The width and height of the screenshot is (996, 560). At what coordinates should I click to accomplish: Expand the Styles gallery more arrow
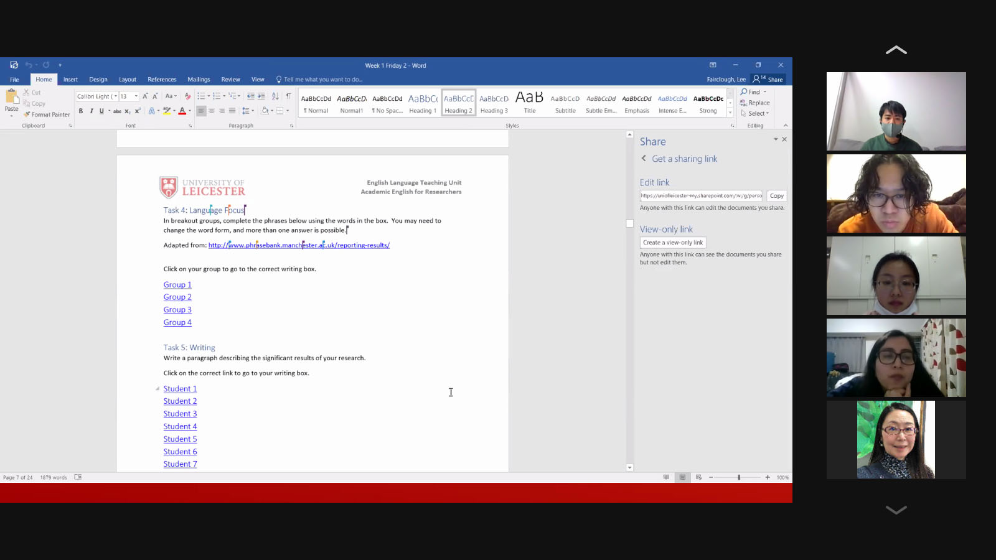730,113
